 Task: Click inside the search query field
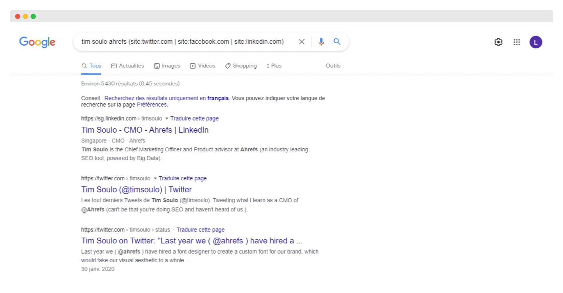[x=183, y=42]
